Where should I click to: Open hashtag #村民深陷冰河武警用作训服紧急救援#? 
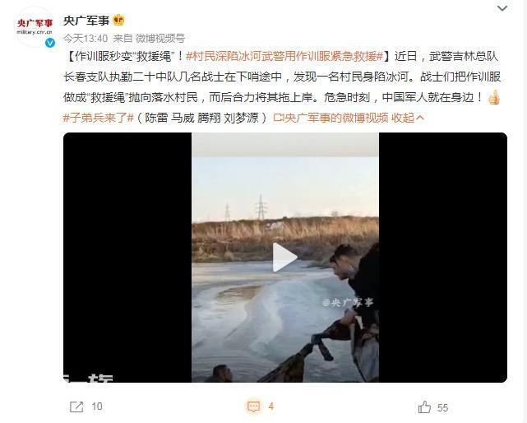click(x=284, y=57)
